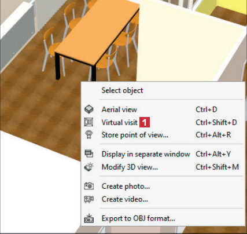Image resolution: width=247 pixels, height=234 pixels.
Task: Click the Virtual visit room icon
Action: point(89,122)
